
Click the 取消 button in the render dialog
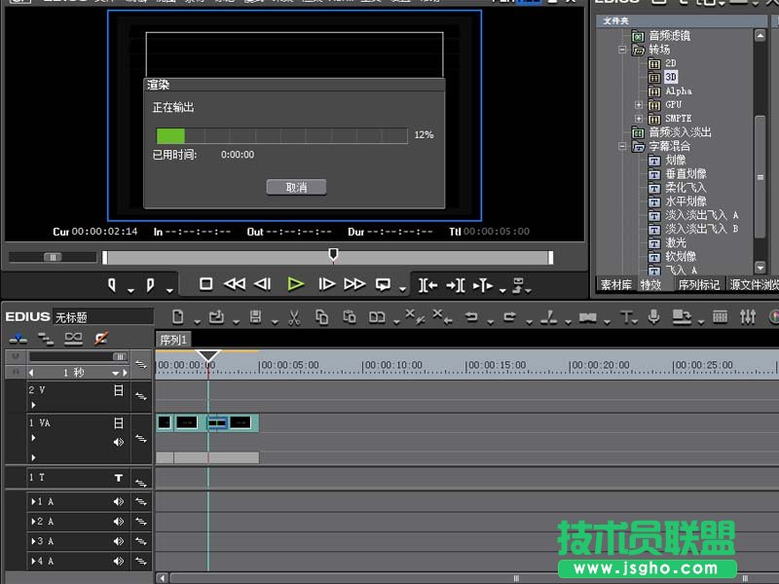pos(296,187)
